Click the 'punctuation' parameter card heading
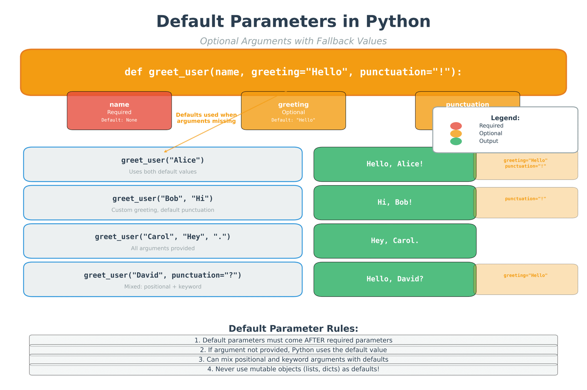The height and width of the screenshot is (390, 587). point(467,104)
